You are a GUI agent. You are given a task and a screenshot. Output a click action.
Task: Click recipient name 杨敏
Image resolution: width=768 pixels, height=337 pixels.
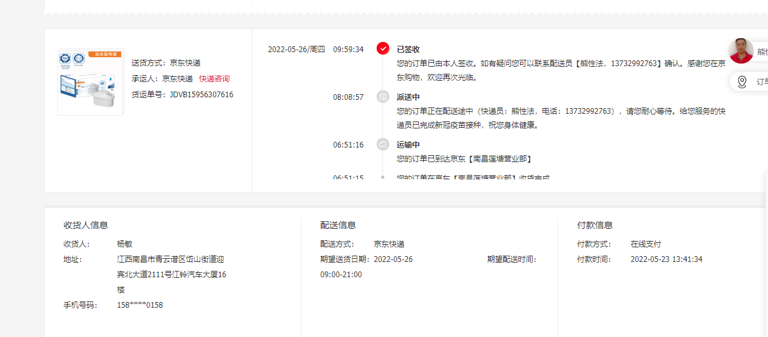tap(124, 244)
